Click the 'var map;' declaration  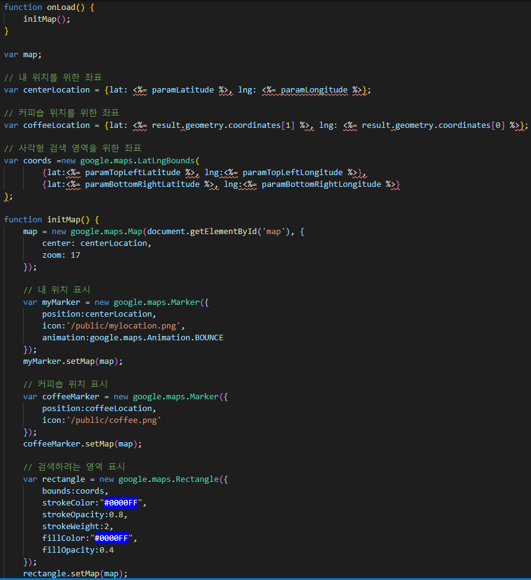pyautogui.click(x=22, y=55)
